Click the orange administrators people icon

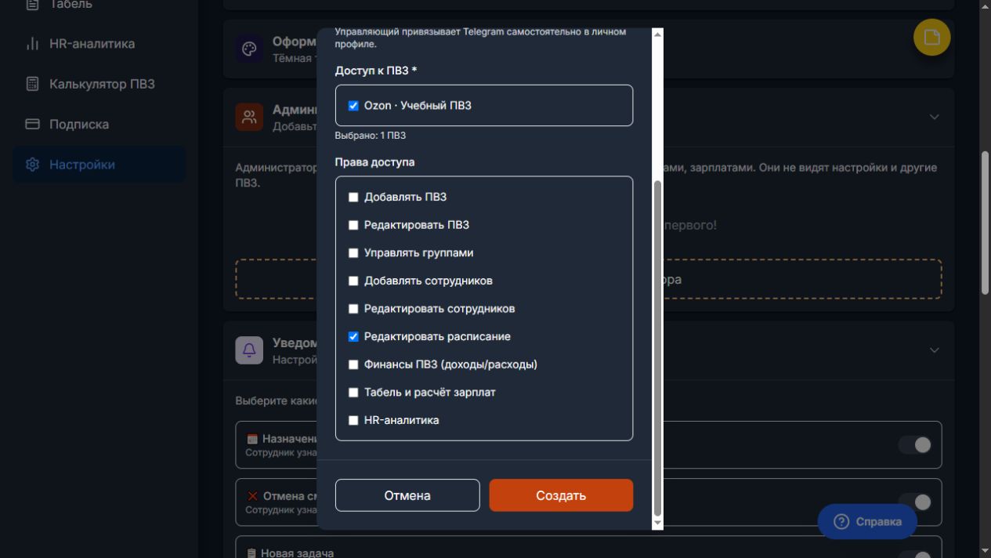pyautogui.click(x=249, y=118)
